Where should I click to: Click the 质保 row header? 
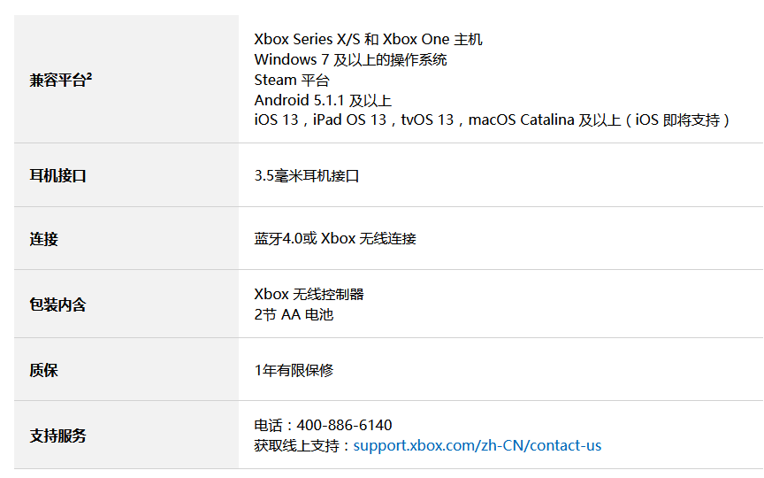pos(44,370)
